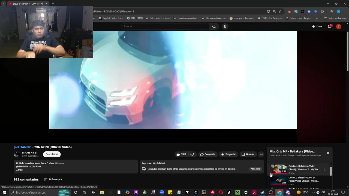Open the Calendario Económi... bookmark
This screenshot has height=196, width=349.
pos(158,18)
